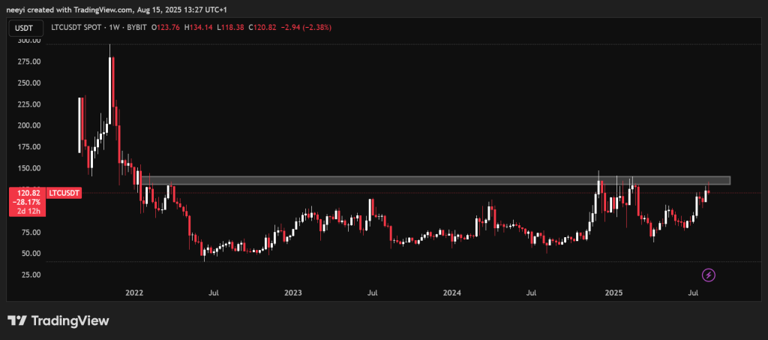
Task: Click the 200.00 price axis label
Action: [30, 126]
